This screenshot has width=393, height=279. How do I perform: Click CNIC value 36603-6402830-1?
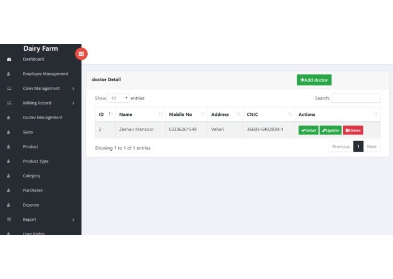265,129
